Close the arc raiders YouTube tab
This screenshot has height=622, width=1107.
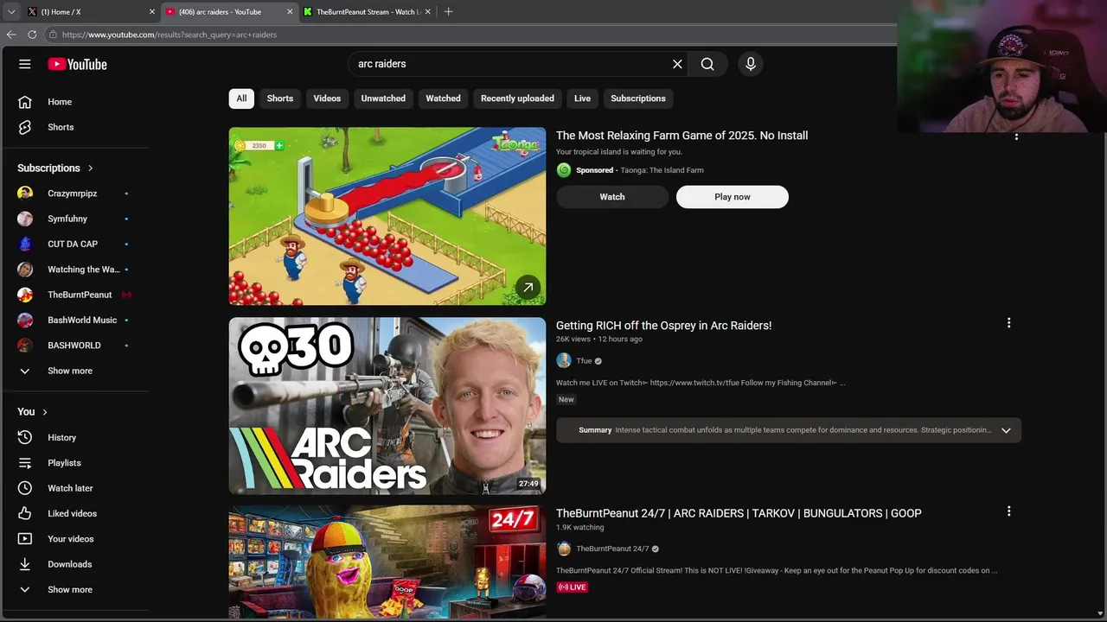(x=290, y=12)
